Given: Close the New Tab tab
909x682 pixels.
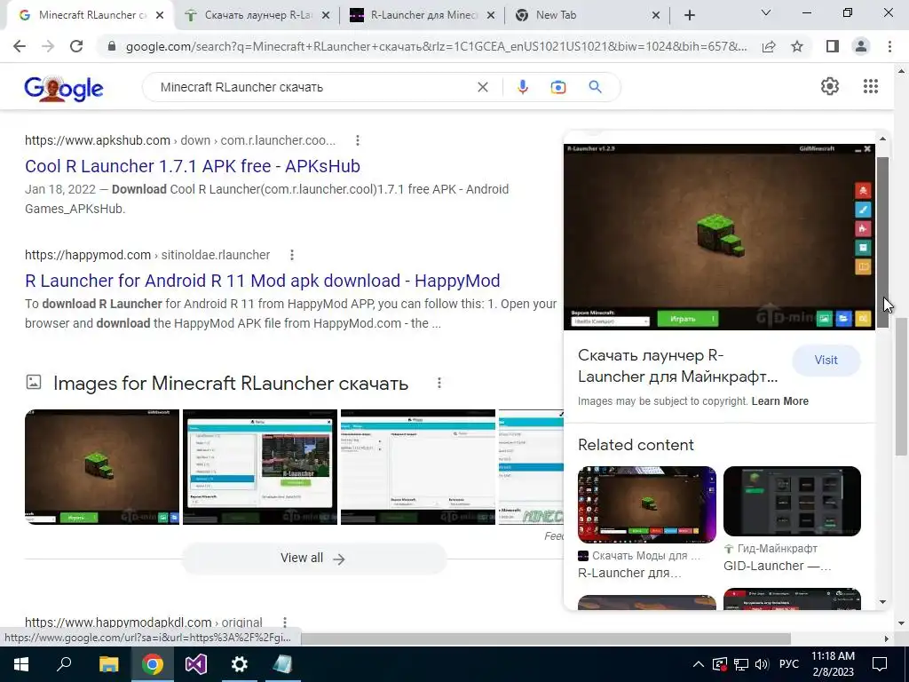Looking at the screenshot, I should (656, 16).
